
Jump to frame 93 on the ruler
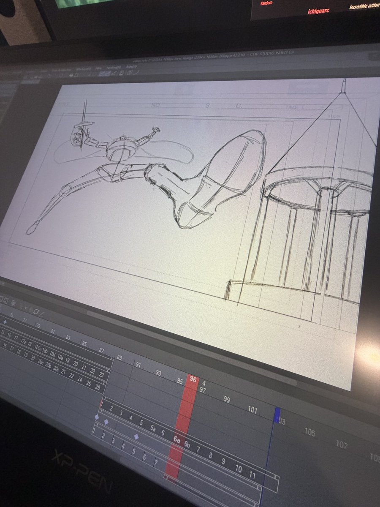click(x=158, y=373)
